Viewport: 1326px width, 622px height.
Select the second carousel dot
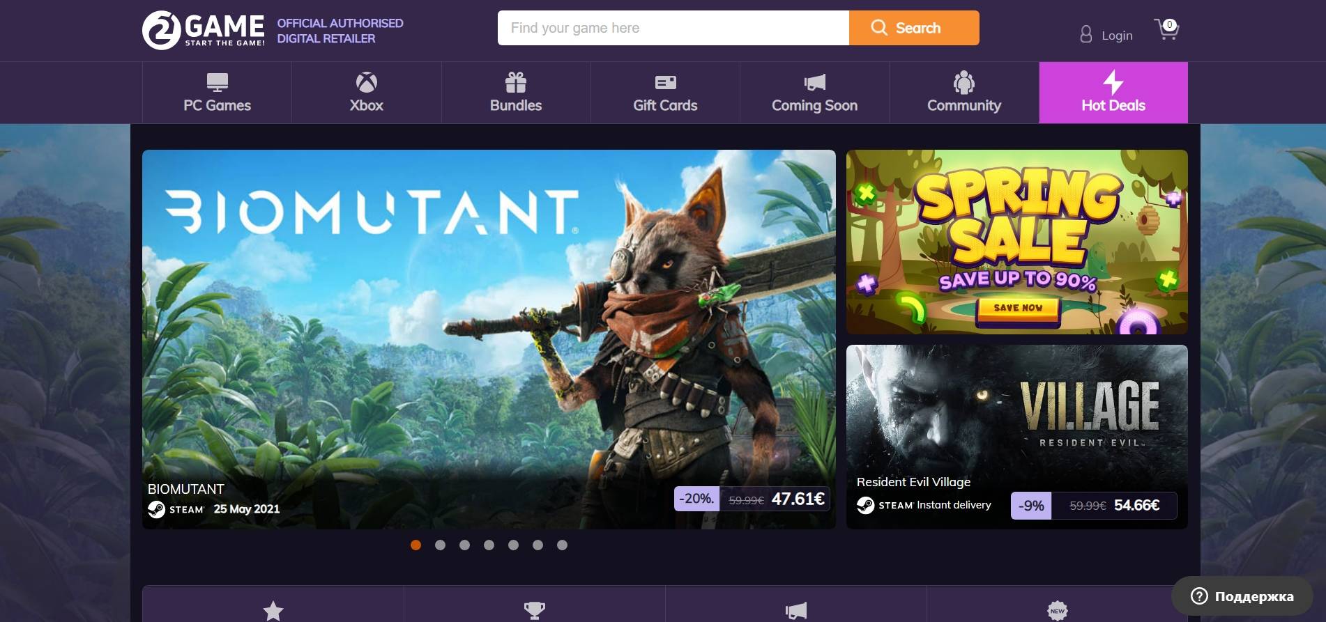click(x=440, y=545)
